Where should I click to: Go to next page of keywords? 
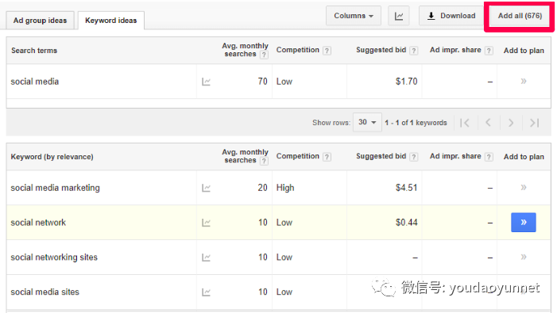(511, 123)
